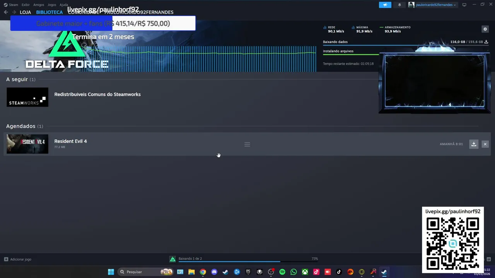Image resolution: width=495 pixels, height=278 pixels.
Task: Open the Jogos menu
Action: click(52, 5)
